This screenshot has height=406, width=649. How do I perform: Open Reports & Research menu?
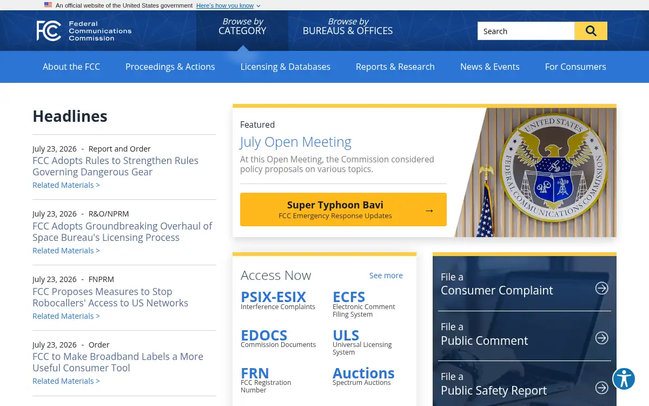pyautogui.click(x=395, y=67)
